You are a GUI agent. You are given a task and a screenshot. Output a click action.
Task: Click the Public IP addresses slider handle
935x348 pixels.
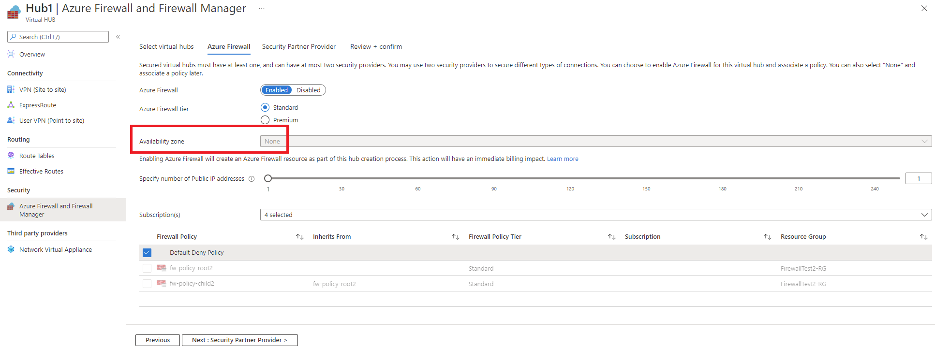coord(268,178)
